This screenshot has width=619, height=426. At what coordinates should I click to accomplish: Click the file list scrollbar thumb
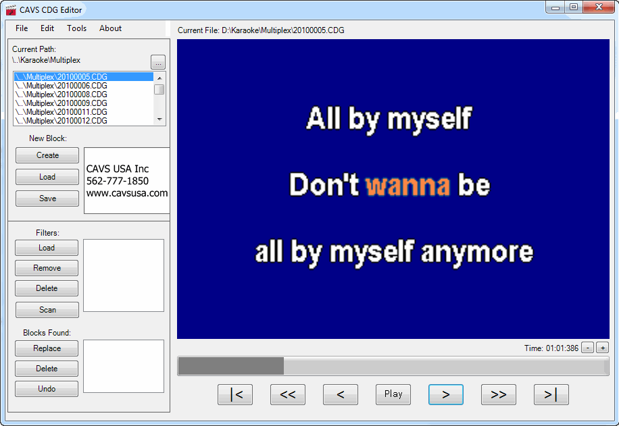[x=159, y=90]
